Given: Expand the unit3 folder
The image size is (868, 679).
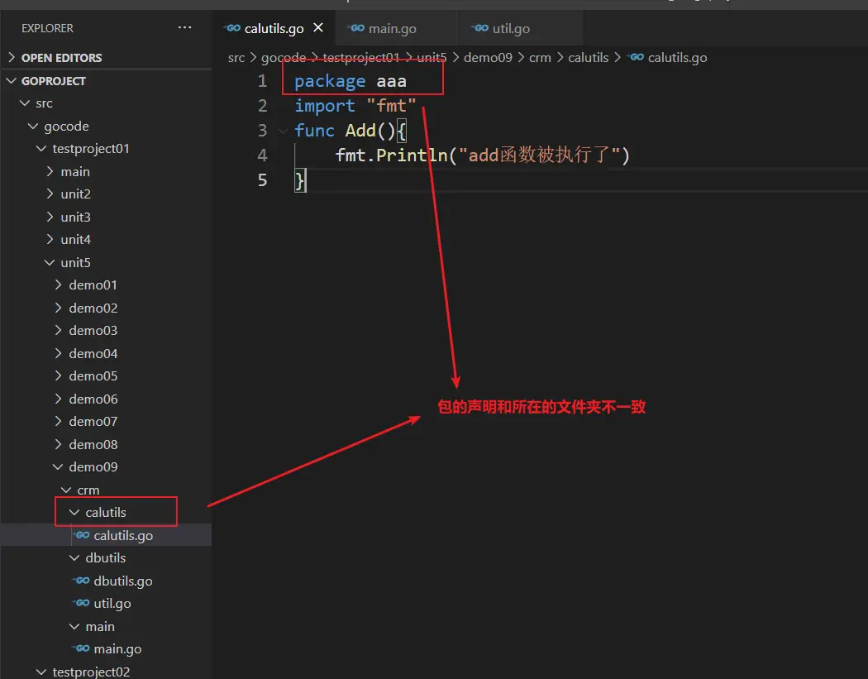Looking at the screenshot, I should (75, 218).
